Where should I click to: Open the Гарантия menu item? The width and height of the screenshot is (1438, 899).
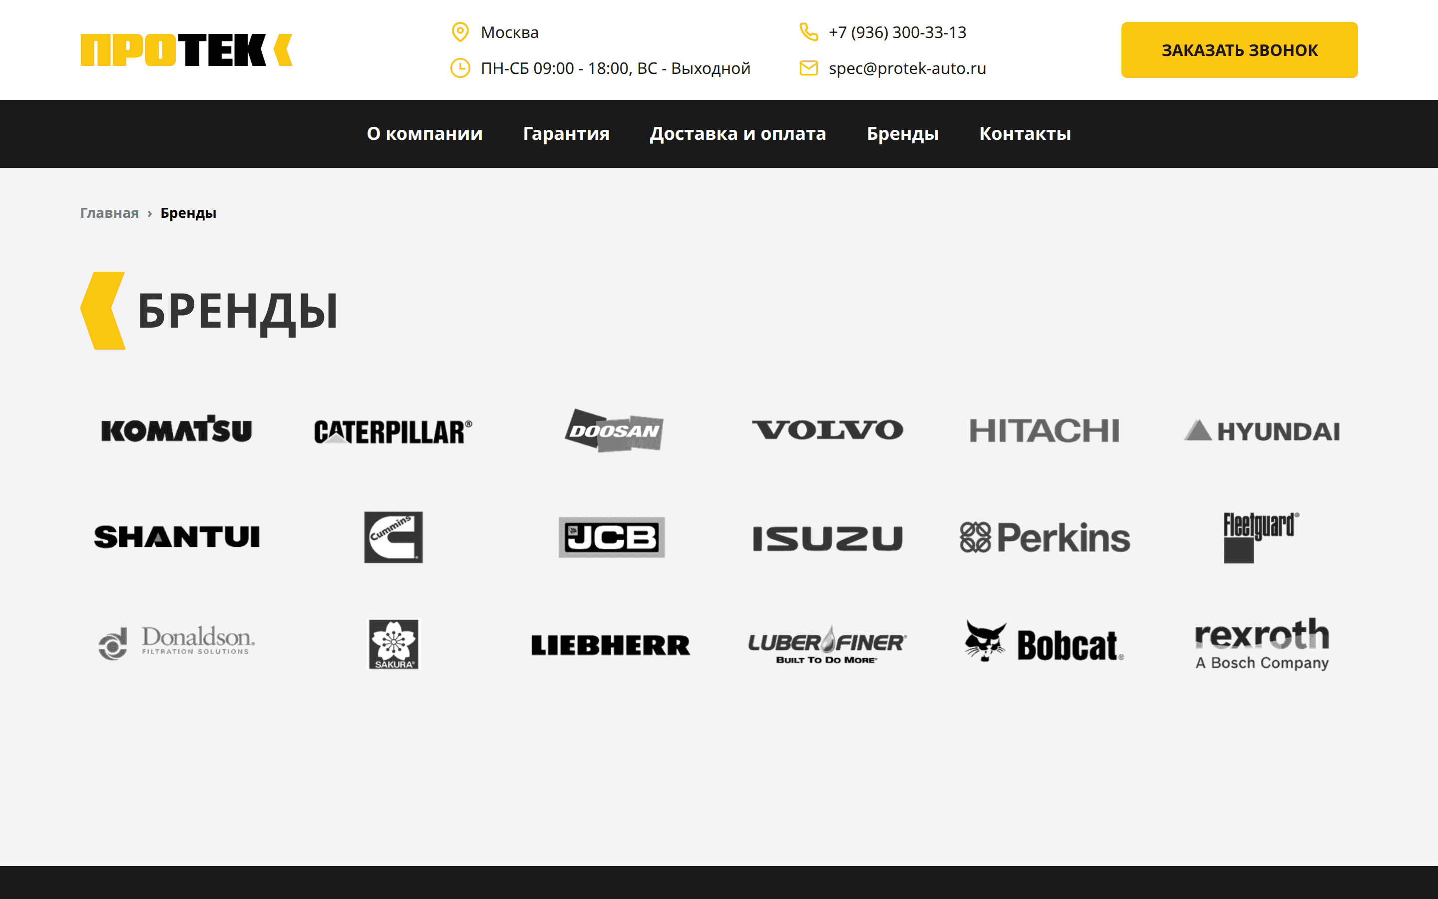pyautogui.click(x=566, y=134)
